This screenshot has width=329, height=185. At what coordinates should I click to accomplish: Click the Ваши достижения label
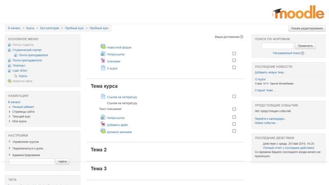click(x=227, y=36)
